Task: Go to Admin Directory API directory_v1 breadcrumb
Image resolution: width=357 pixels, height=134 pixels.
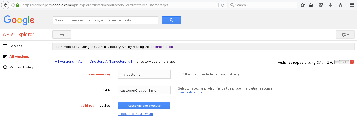Action: click(x=105, y=62)
